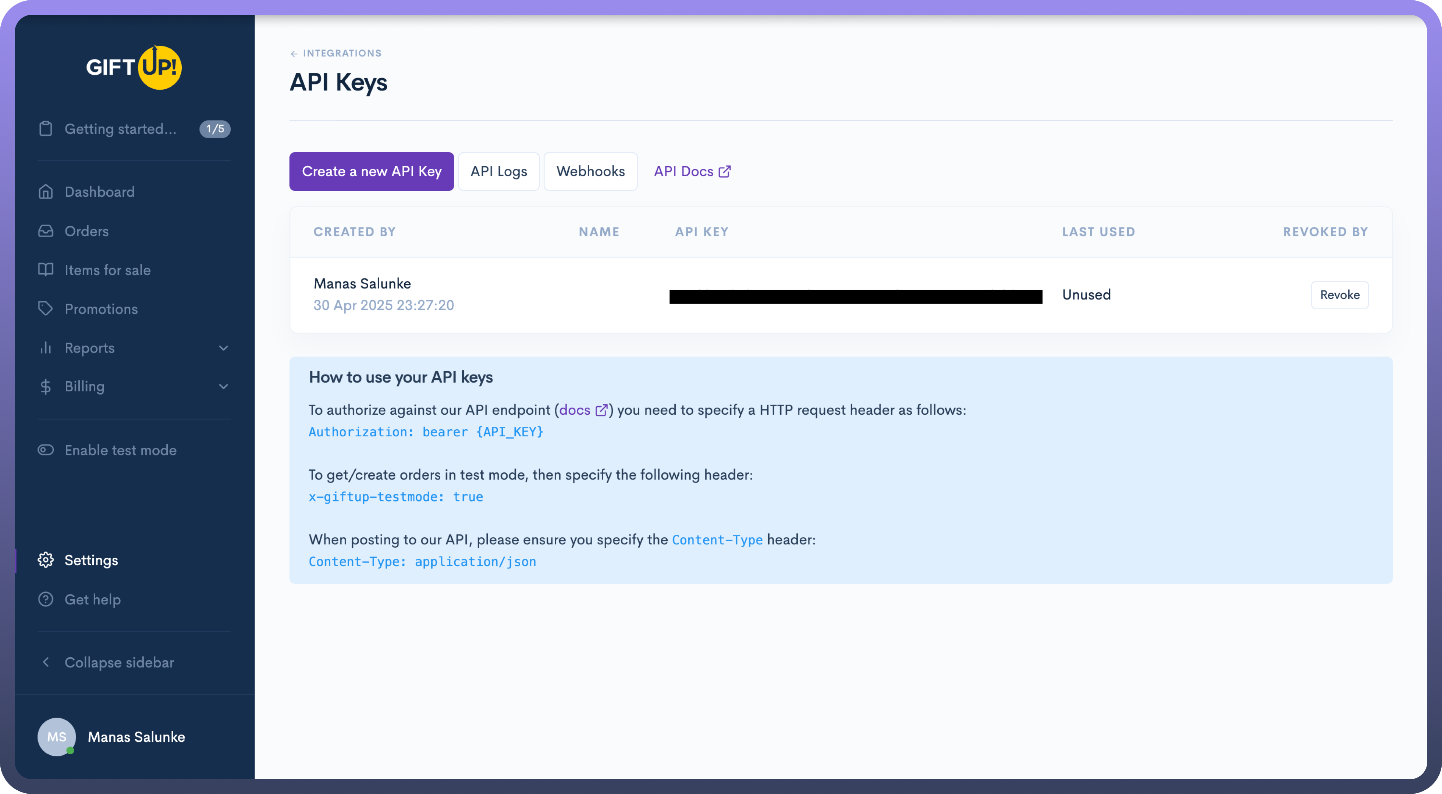Viewport: 1442px width, 794px height.
Task: Click the MS user avatar
Action: point(57,737)
